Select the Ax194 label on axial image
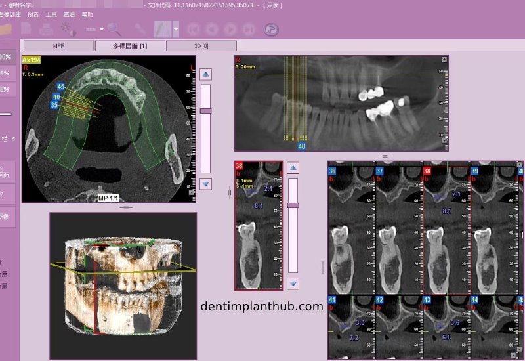Image resolution: width=525 pixels, height=361 pixels. click(x=31, y=60)
